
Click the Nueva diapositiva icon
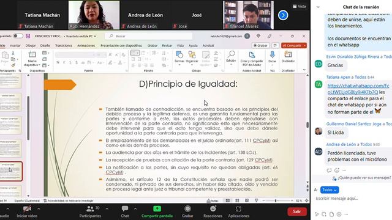pos(32,54)
